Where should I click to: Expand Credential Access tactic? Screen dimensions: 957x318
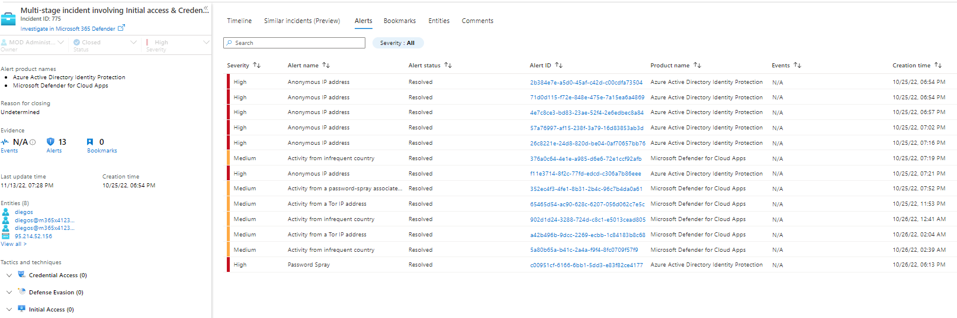9,275
